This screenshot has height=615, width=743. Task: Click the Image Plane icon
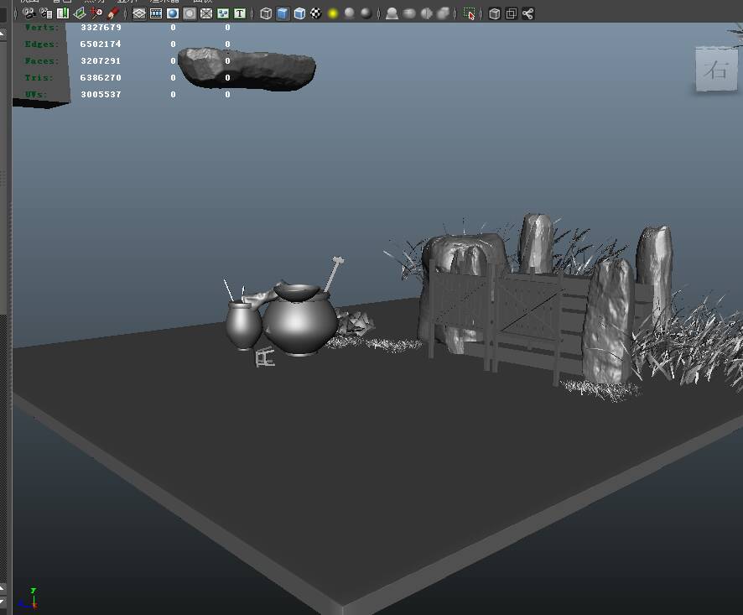tap(80, 13)
